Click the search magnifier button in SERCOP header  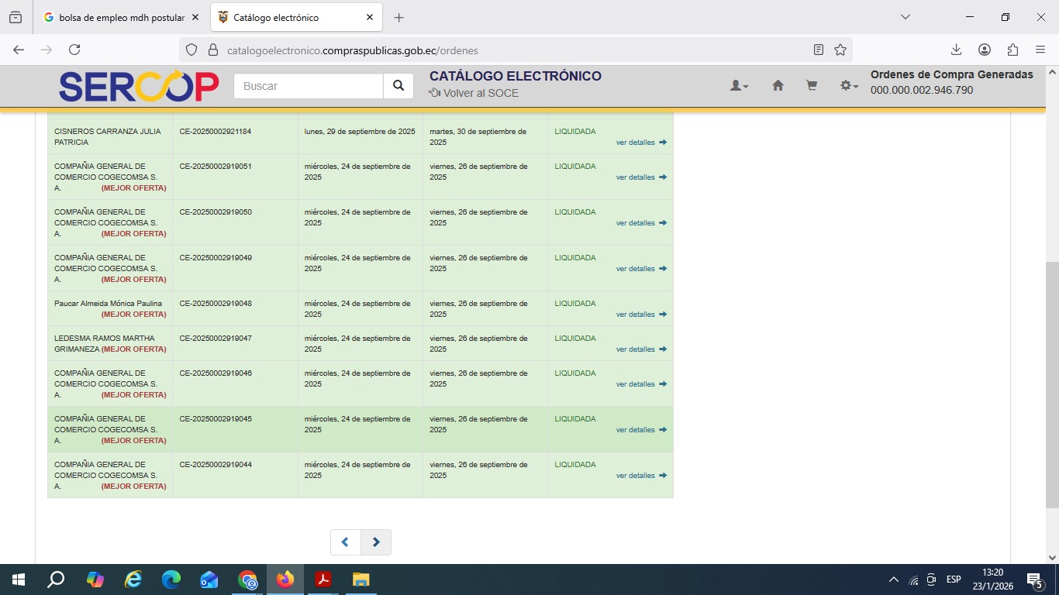[x=398, y=86]
